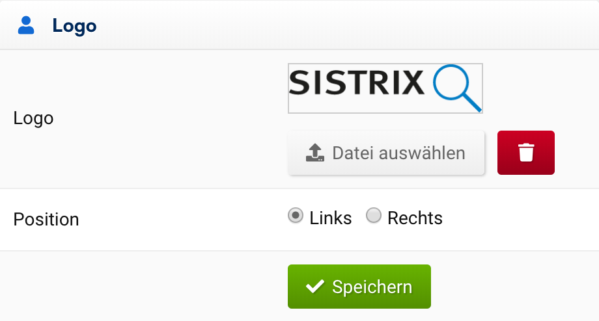The height and width of the screenshot is (321, 599).
Task: Click the user profile icon in header
Action: pyautogui.click(x=27, y=26)
